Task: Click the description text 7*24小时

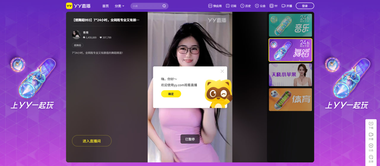Action: (x=97, y=53)
